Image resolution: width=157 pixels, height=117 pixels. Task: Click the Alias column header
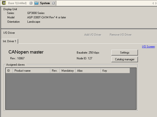[x=88, y=71]
